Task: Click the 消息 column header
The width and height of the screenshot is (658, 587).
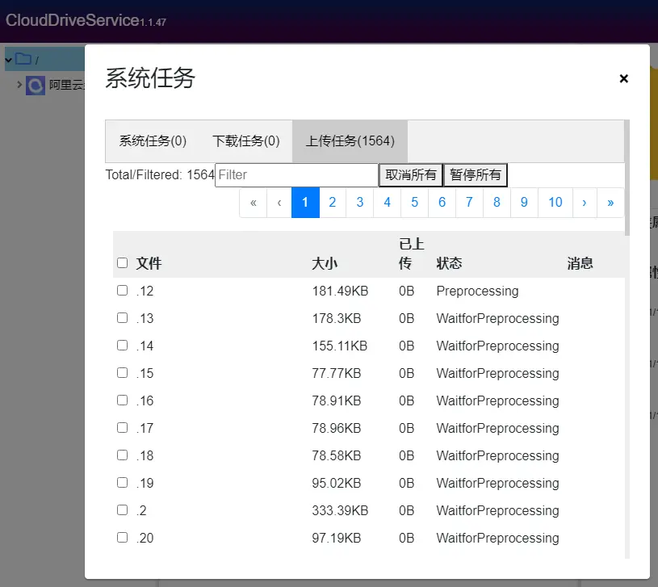Action: tap(580, 263)
